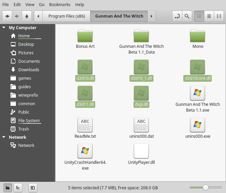Select the ReadMe.txt file icon
This screenshot has height=193, width=226.
tap(85, 125)
